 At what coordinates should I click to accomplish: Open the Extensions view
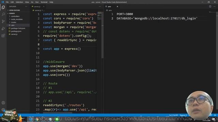point(3,36)
